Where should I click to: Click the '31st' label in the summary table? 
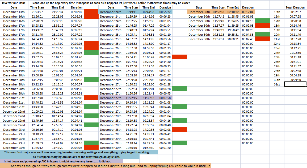[277, 84]
